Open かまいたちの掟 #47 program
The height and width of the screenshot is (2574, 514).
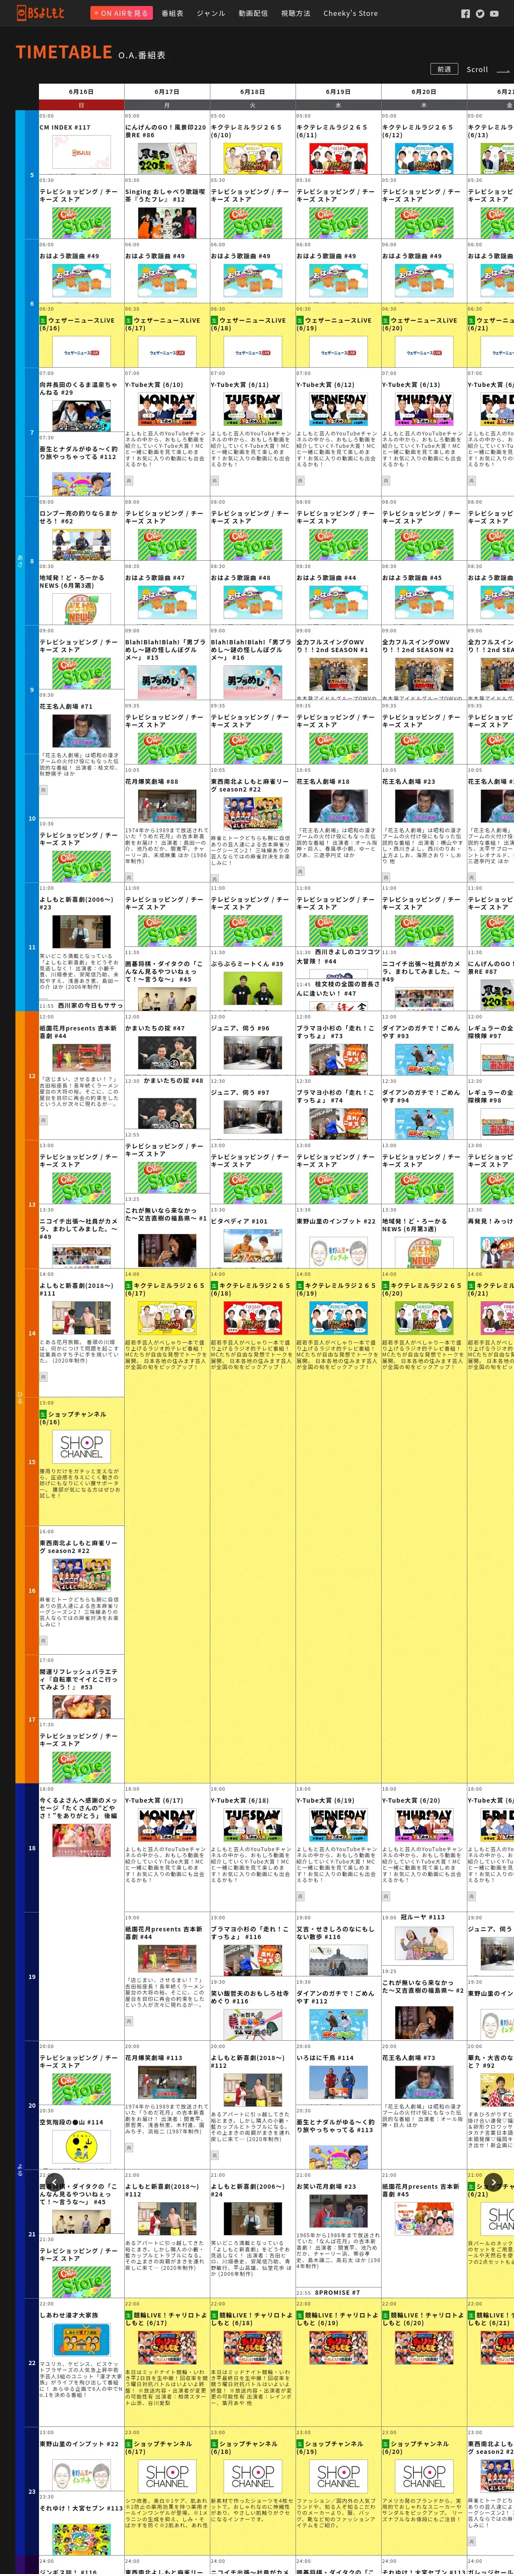(167, 1044)
